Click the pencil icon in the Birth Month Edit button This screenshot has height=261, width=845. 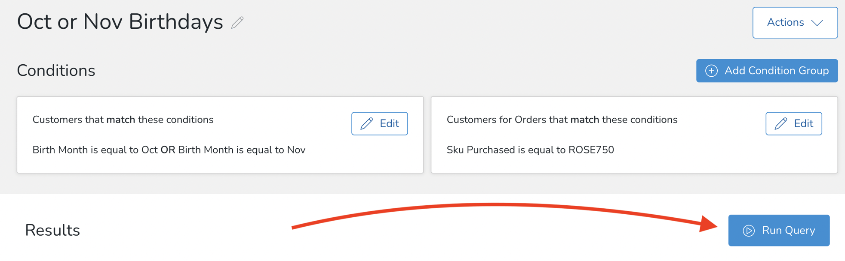[x=367, y=124]
